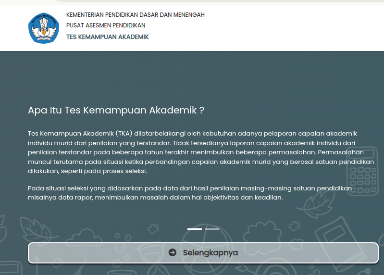
Task: Click the TES KEMAMPUAN AKADEMIK header title
Action: [108, 37]
